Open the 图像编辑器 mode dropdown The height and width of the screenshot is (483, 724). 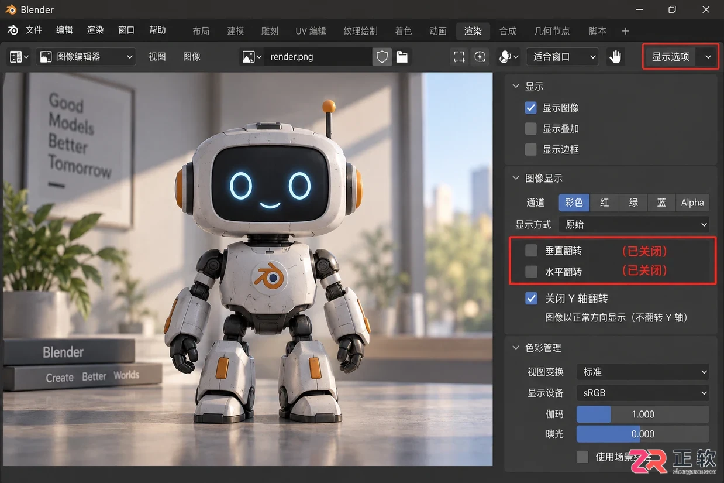click(x=86, y=57)
